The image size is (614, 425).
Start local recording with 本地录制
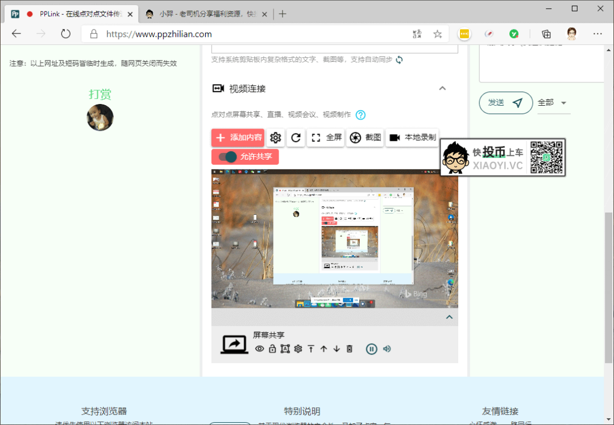412,137
